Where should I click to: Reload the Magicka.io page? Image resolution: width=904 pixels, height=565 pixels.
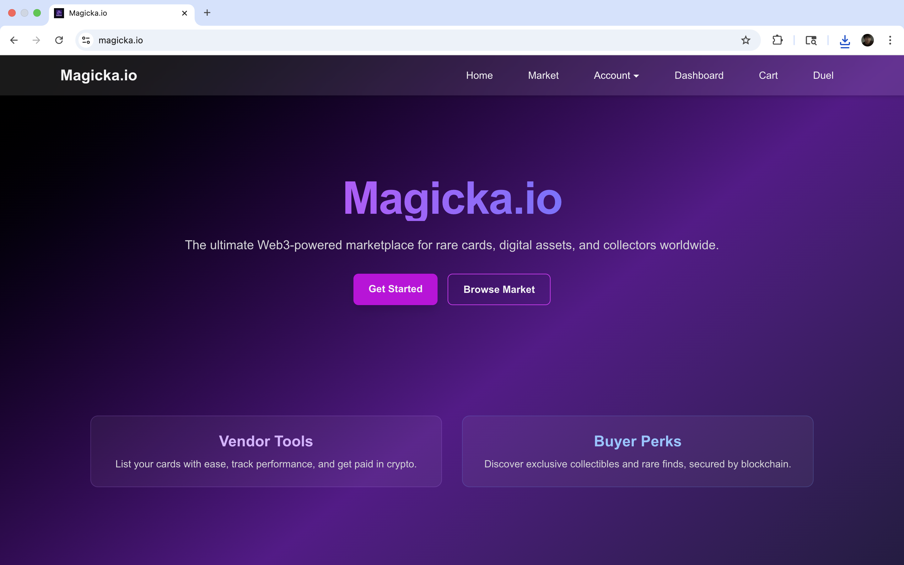pyautogui.click(x=59, y=40)
